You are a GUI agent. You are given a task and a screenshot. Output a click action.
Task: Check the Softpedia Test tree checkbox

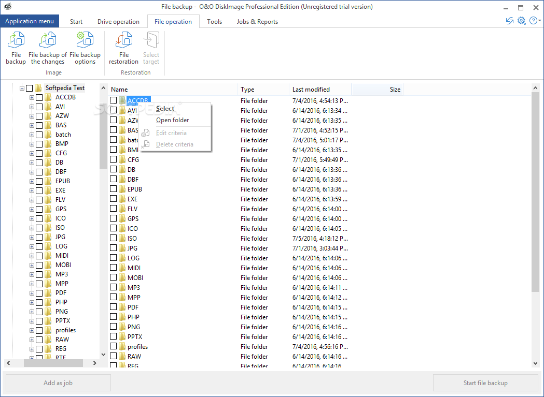tap(30, 88)
